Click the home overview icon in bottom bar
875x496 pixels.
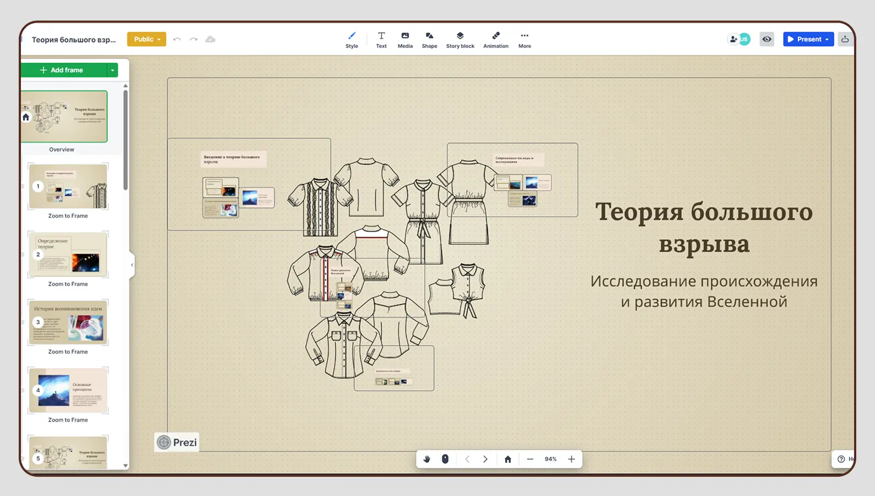coord(508,459)
